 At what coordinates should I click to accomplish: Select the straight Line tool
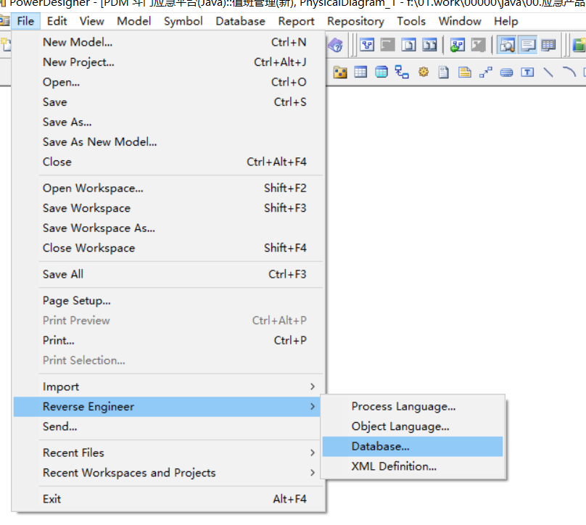548,72
